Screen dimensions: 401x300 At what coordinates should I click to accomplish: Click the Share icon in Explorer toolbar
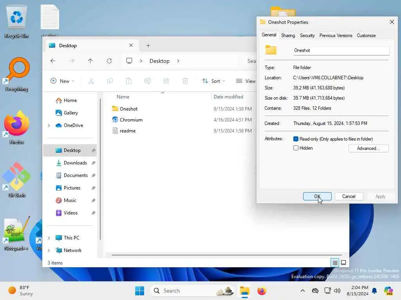166,81
